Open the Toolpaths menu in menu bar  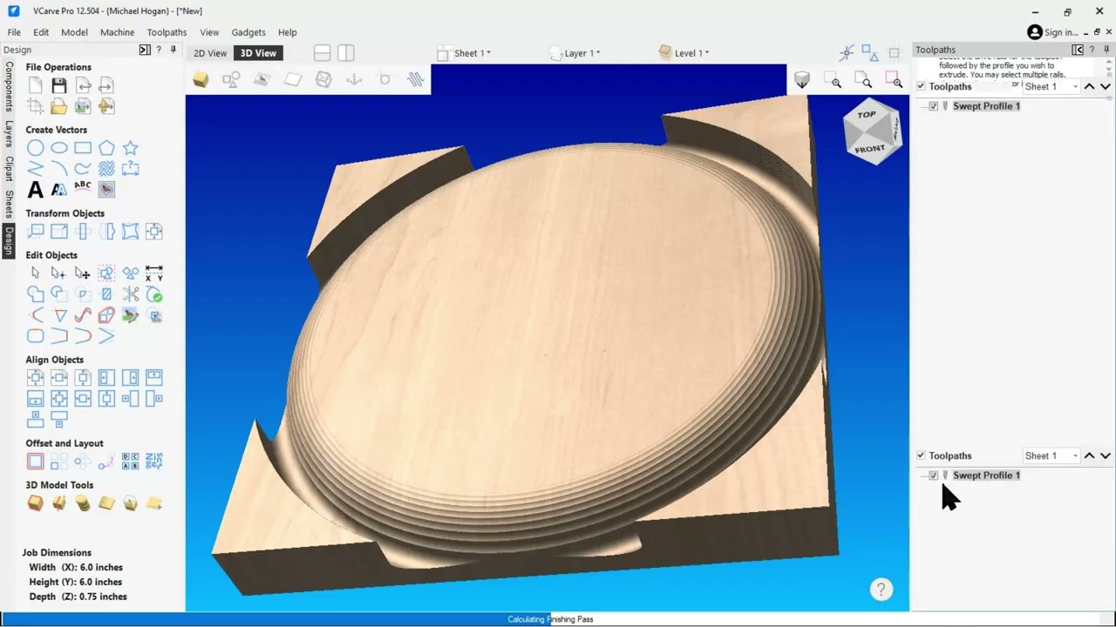click(x=167, y=32)
